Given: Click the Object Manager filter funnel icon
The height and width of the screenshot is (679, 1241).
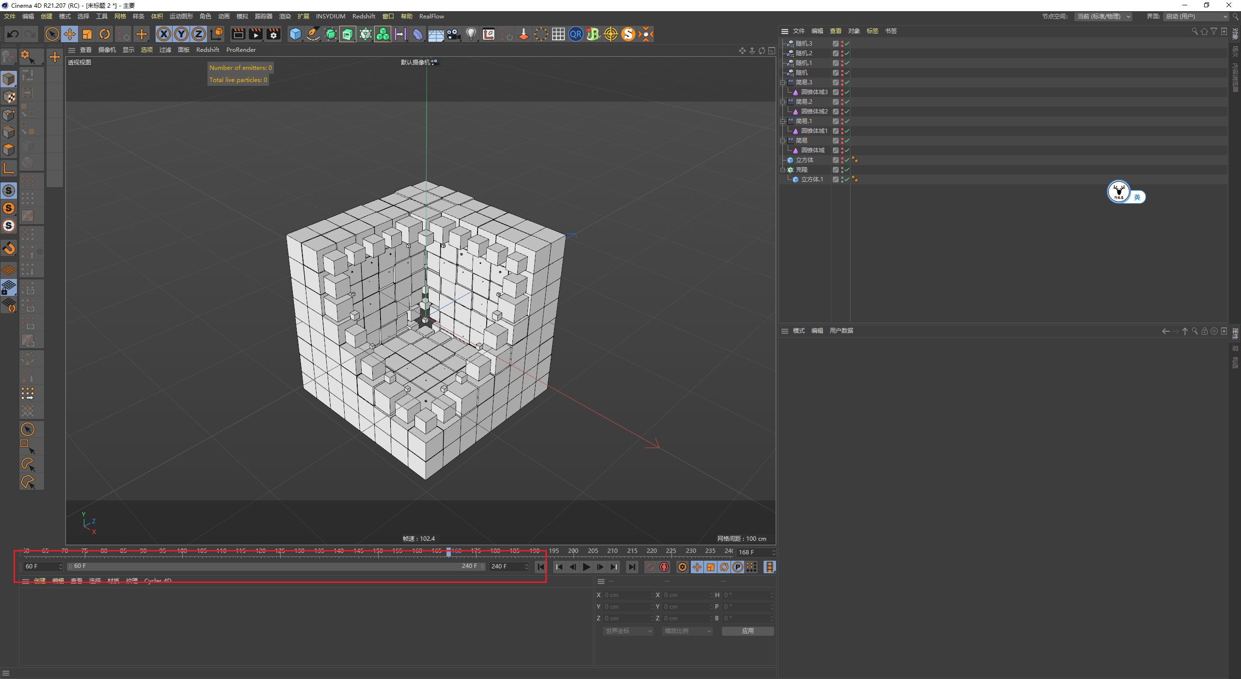Looking at the screenshot, I should tap(1214, 31).
